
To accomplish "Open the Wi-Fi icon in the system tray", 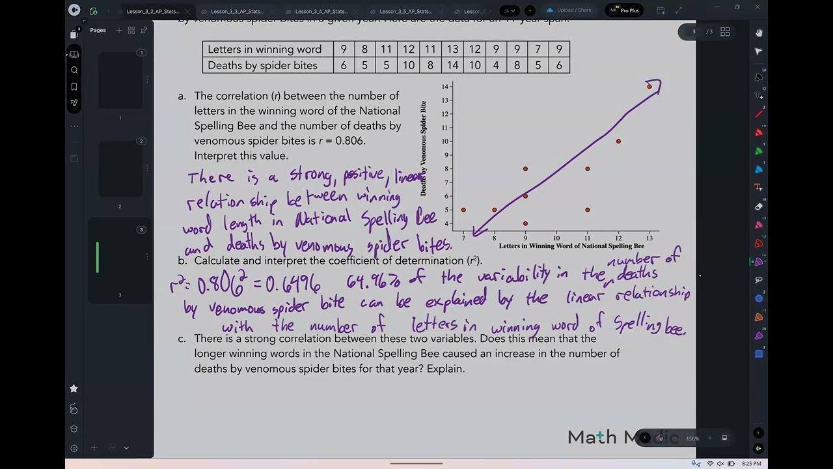I will point(710,464).
